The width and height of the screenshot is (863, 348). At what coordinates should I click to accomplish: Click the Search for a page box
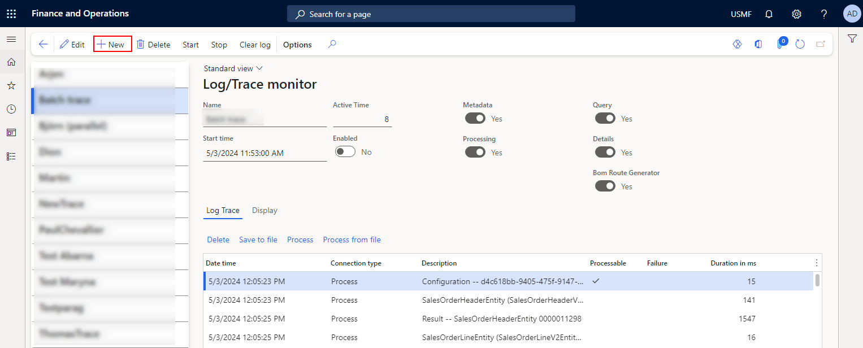pos(431,14)
